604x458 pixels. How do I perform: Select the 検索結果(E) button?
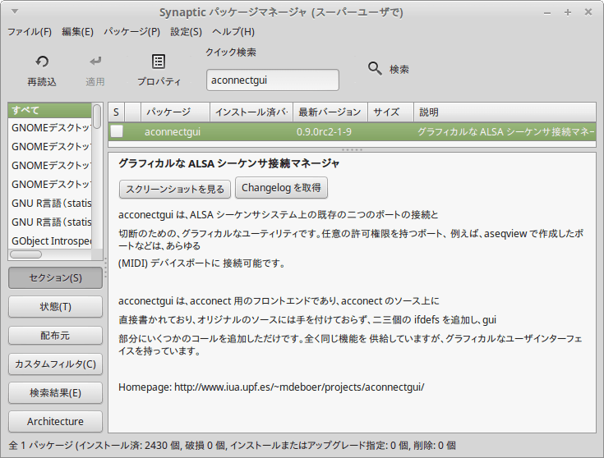(x=56, y=393)
